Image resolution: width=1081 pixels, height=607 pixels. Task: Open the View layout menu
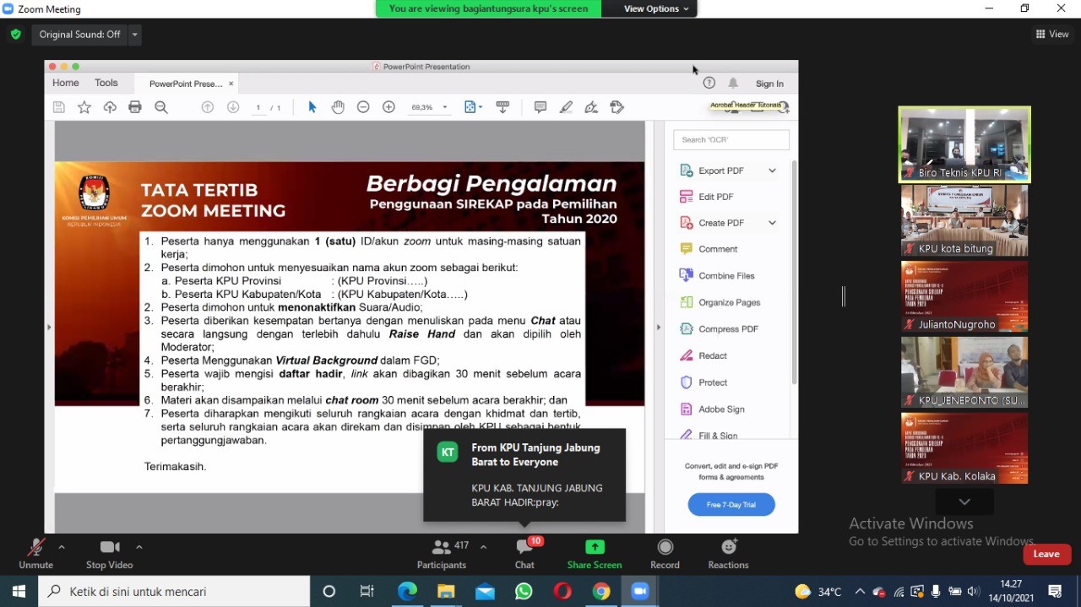[x=1052, y=35]
